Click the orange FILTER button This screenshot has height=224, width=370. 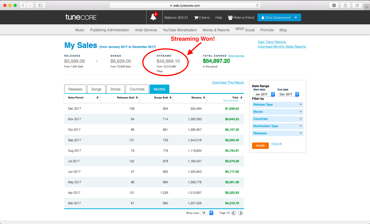coord(260,146)
